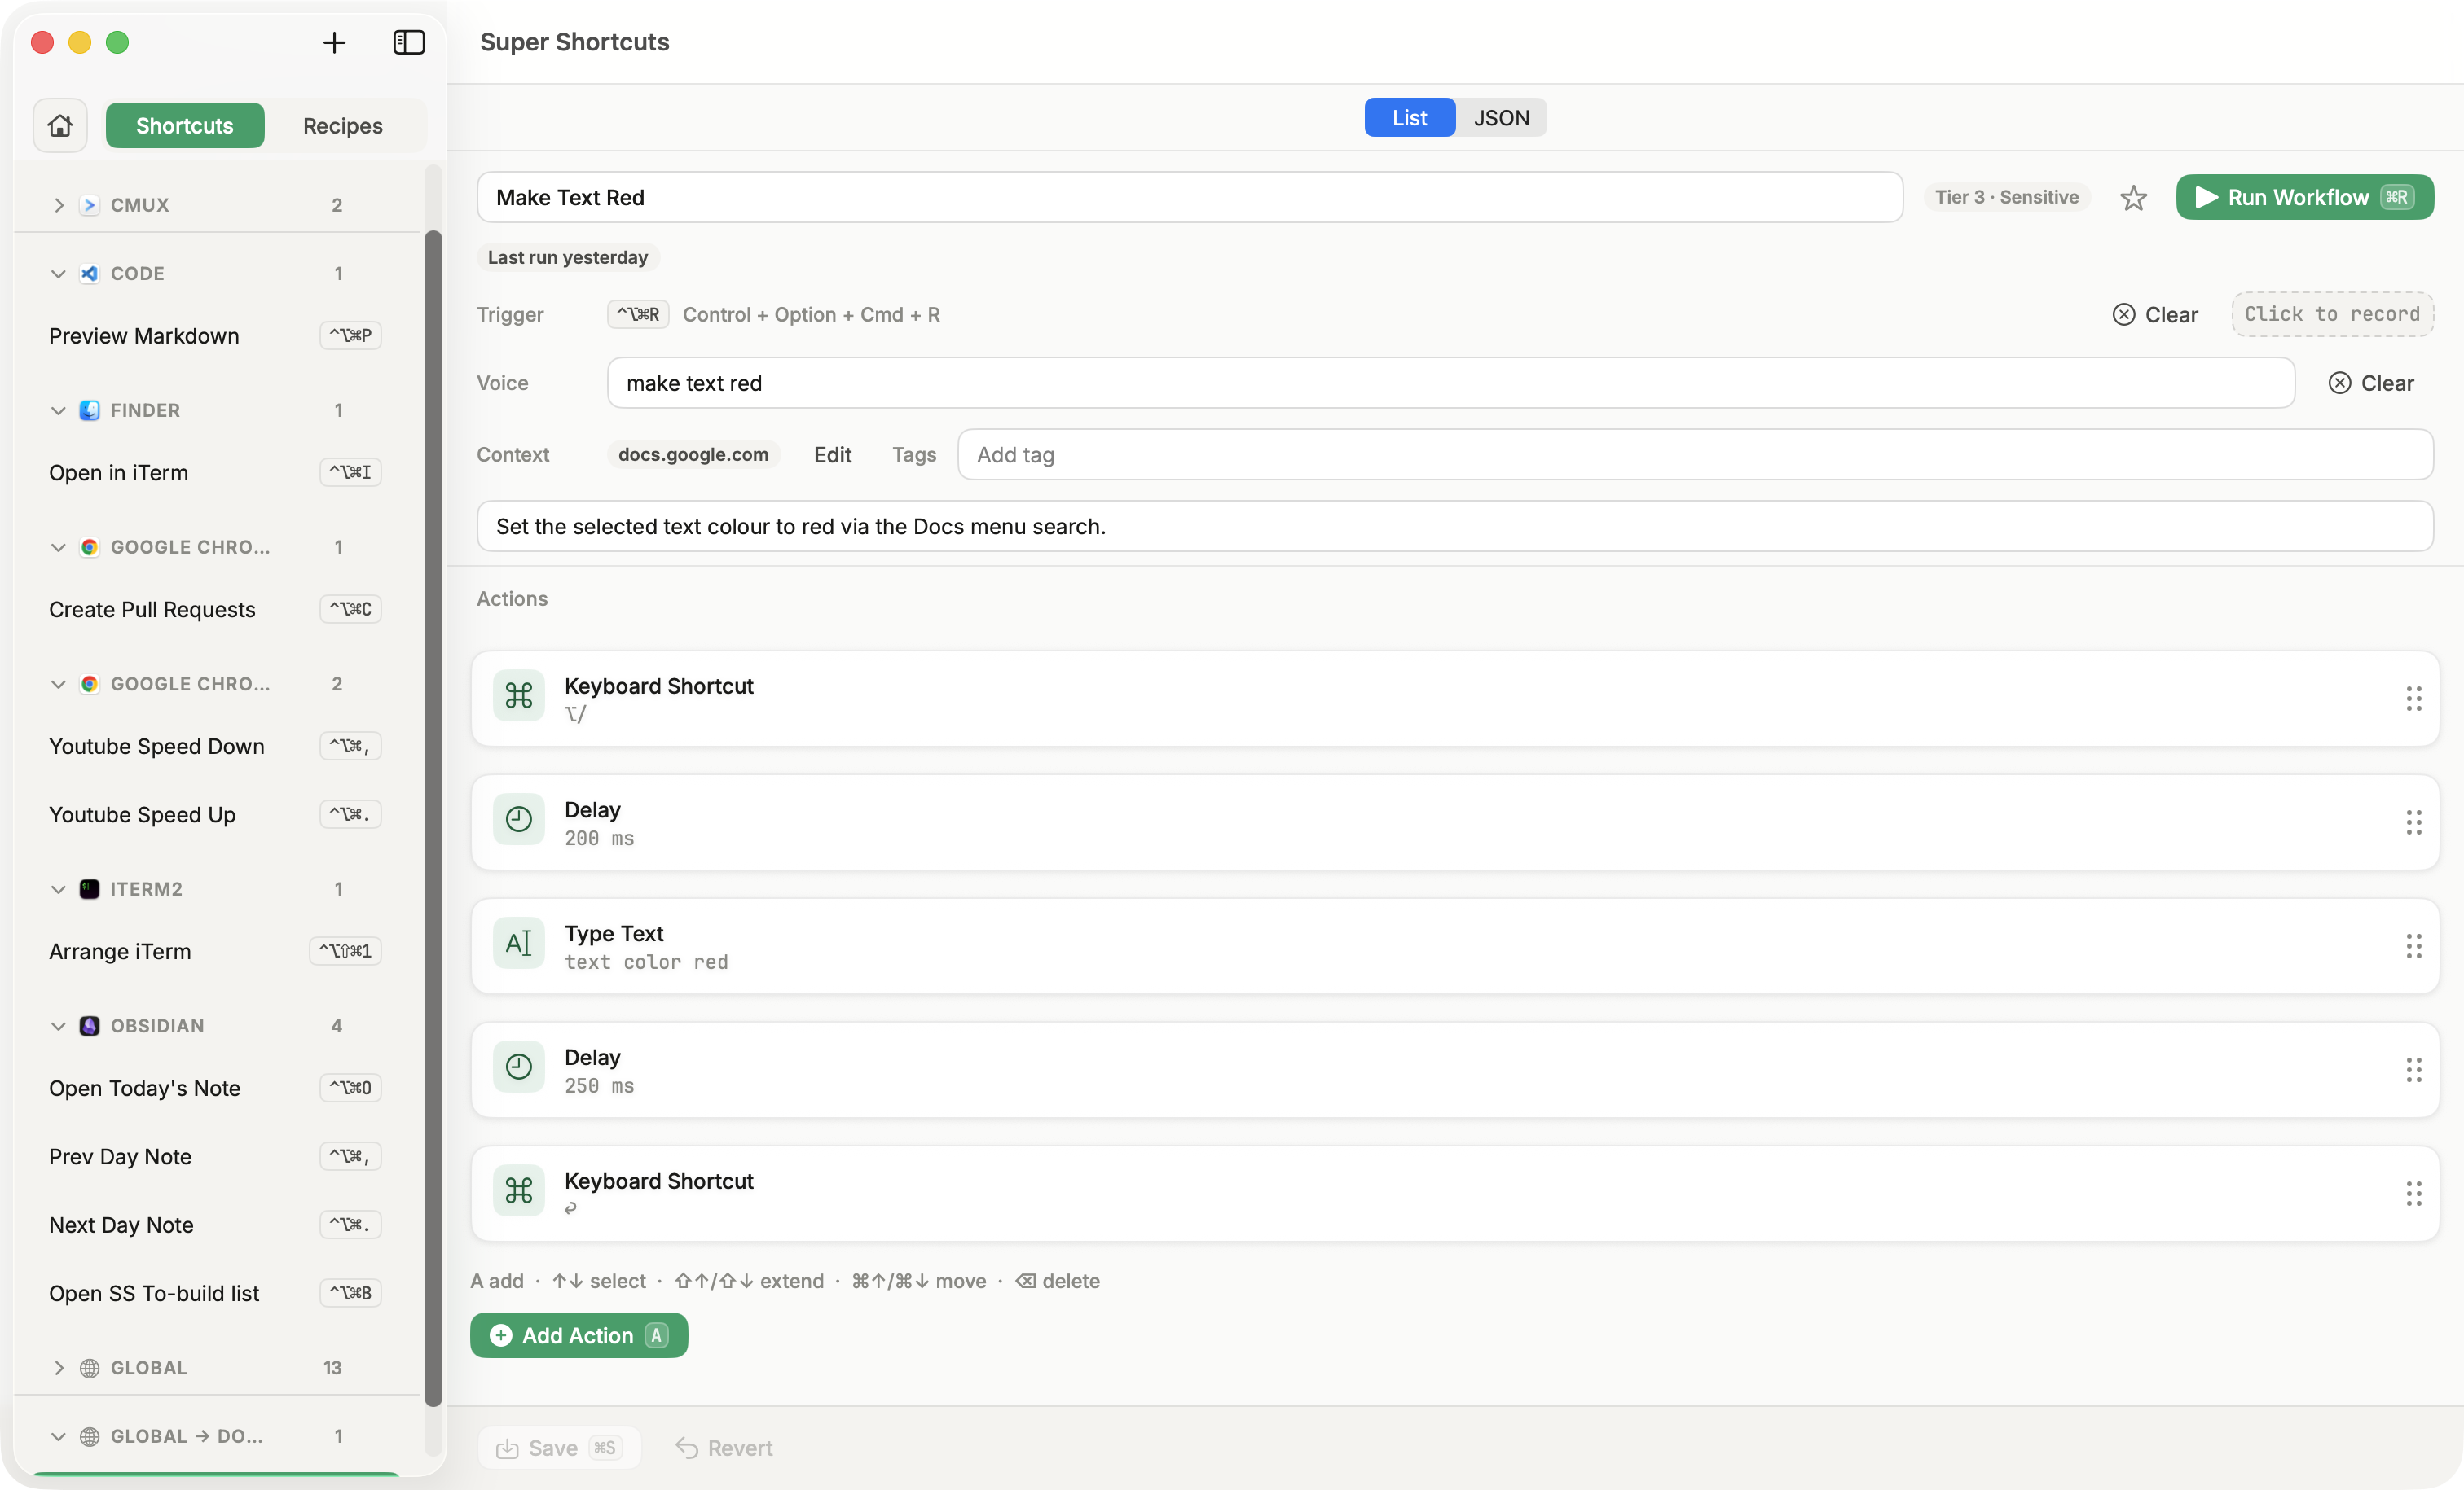
Task: Click the Chrome icon in second Google Chrome group
Action: (89, 685)
